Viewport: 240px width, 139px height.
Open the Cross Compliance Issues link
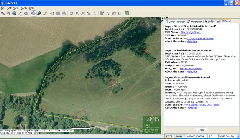point(200,38)
